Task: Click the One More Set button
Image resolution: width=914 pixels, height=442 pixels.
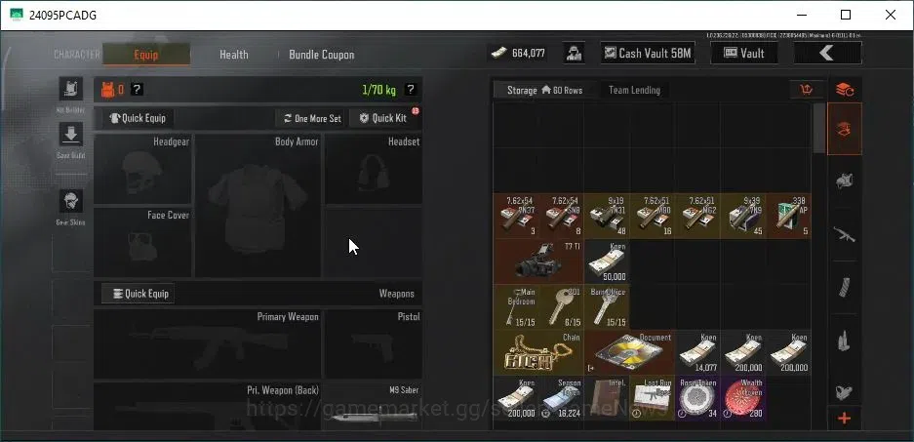Action: pyautogui.click(x=312, y=118)
